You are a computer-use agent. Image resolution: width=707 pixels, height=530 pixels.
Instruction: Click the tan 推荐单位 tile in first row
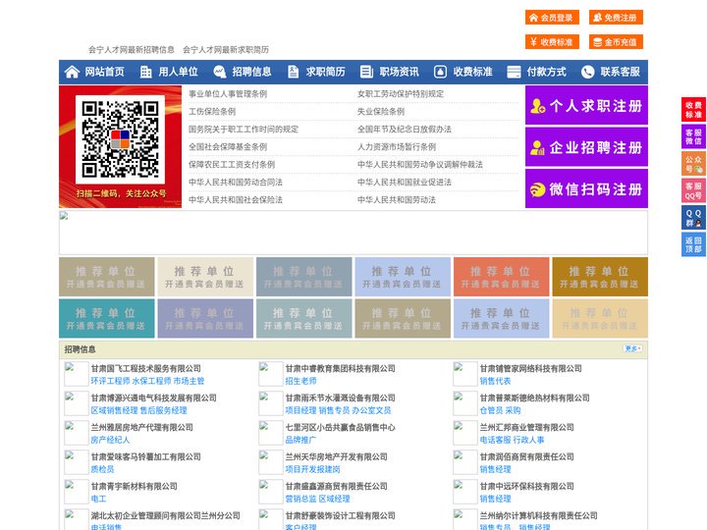click(107, 277)
